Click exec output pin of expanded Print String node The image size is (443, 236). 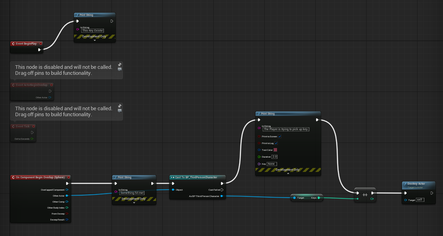click(x=317, y=120)
